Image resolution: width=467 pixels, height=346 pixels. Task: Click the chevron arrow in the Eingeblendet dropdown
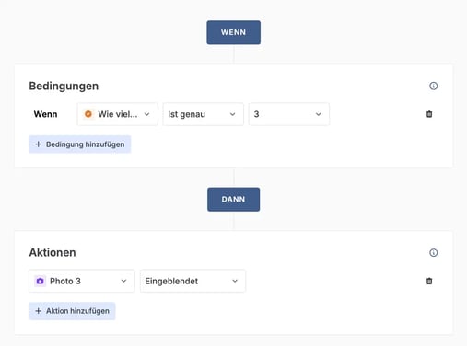235,281
